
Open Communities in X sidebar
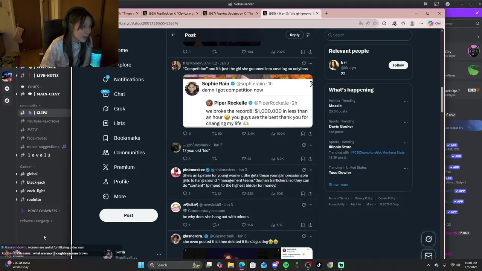tap(124, 152)
